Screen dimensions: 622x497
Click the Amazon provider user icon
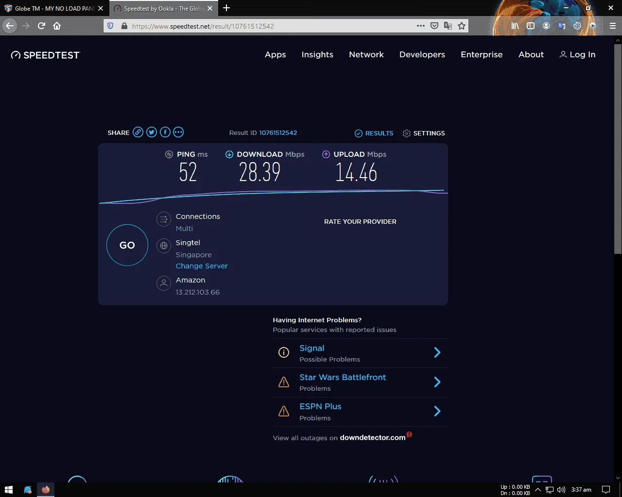point(164,283)
